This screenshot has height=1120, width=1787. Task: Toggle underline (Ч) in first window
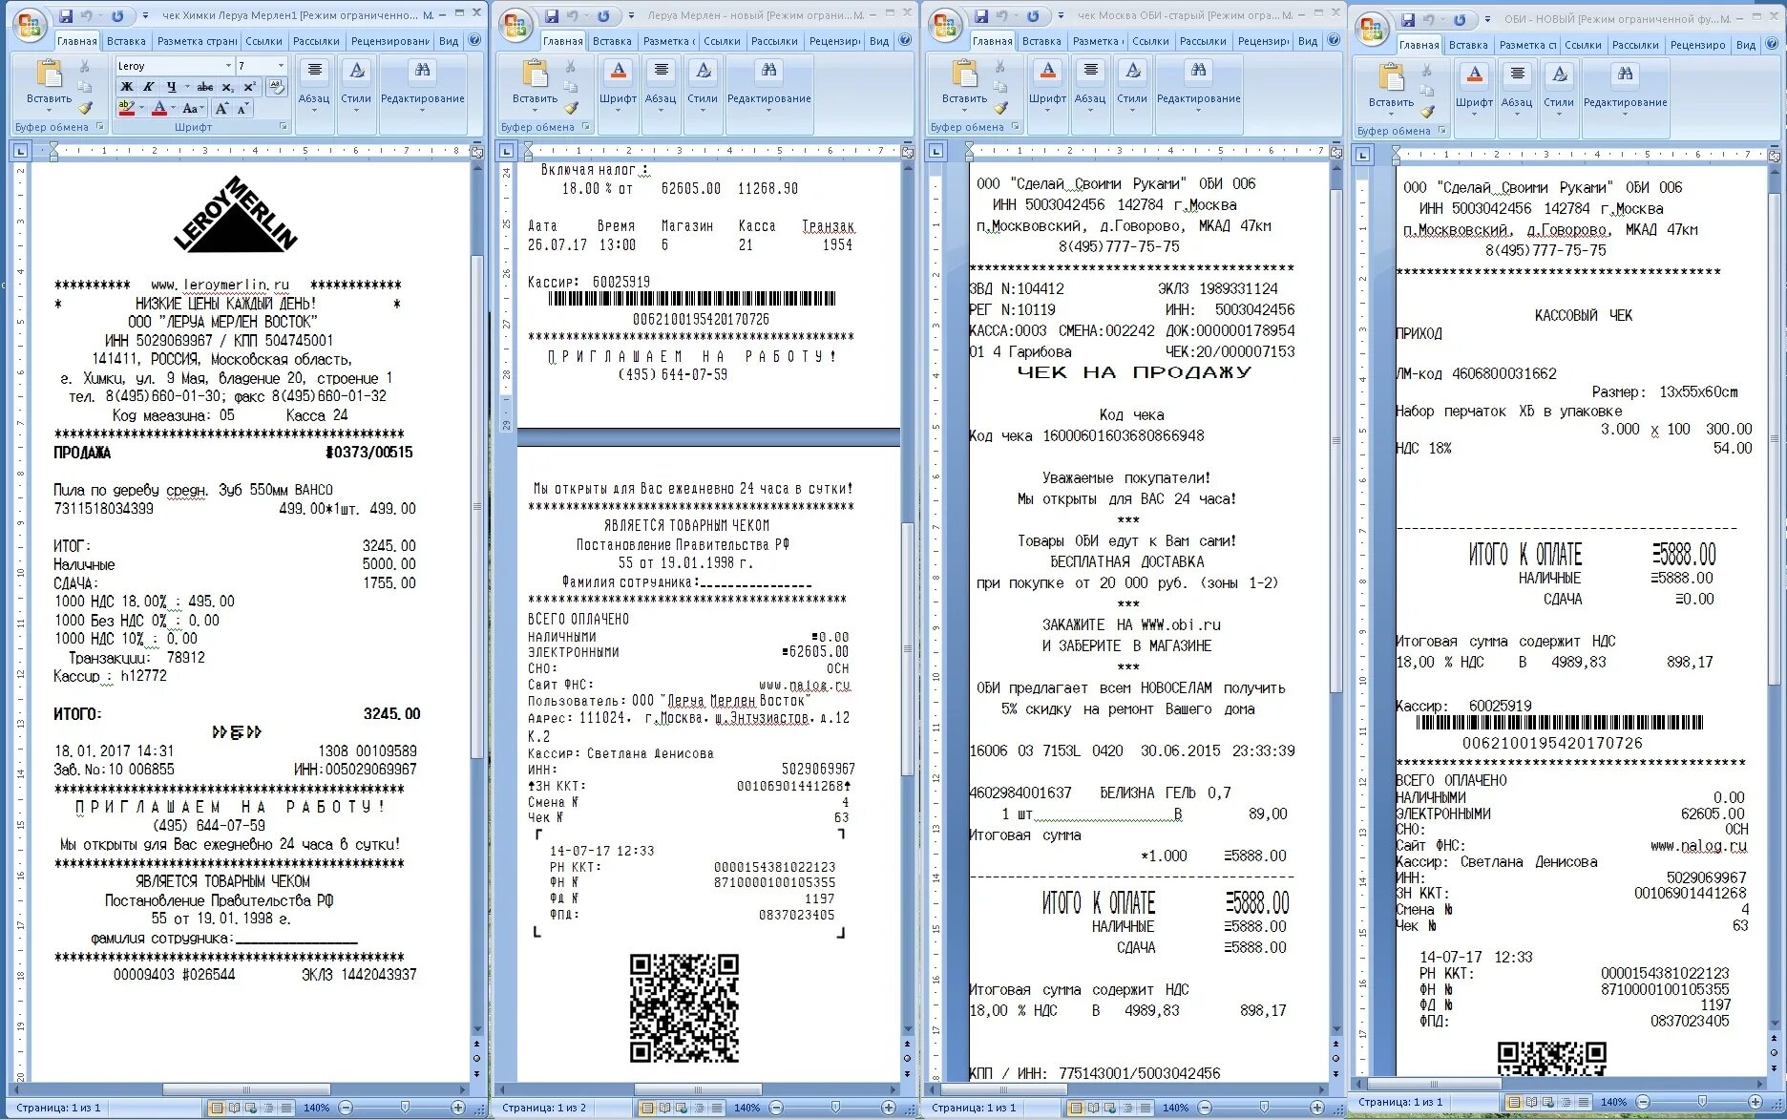(x=172, y=87)
